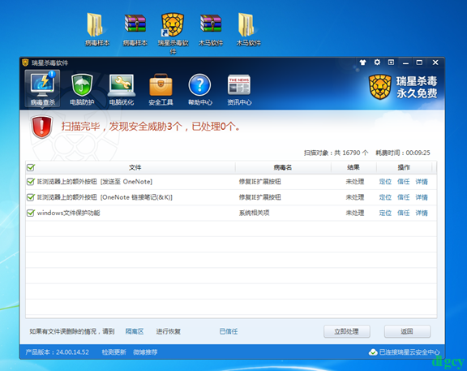Uncheck the windows文件保护功能 row
Viewport: 467px width, 371px height.
[x=30, y=213]
